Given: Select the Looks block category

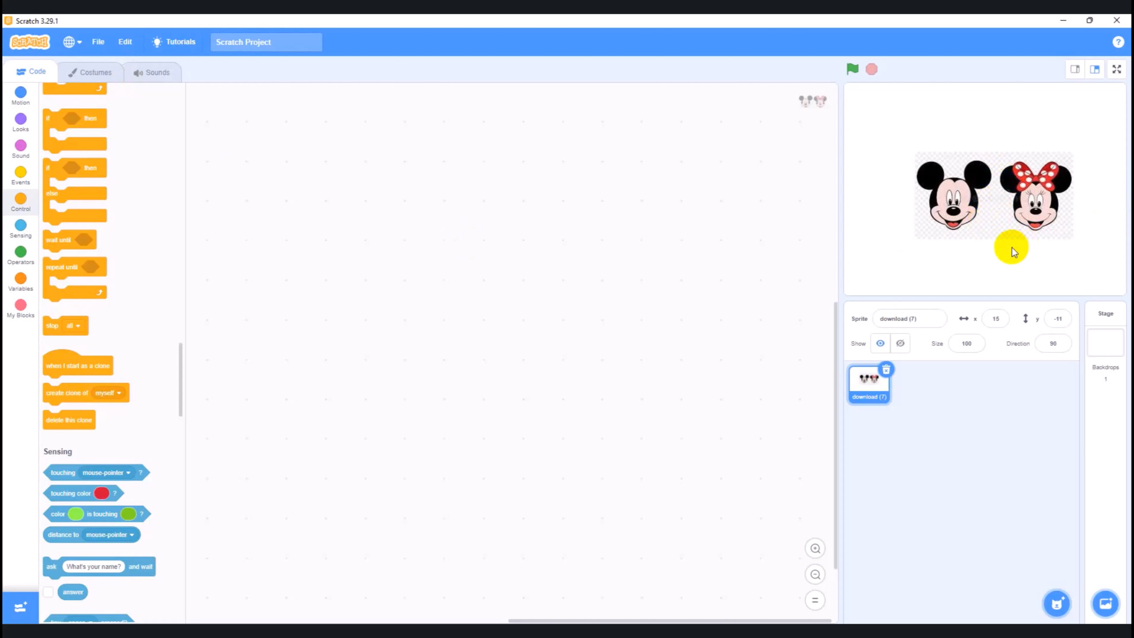Looking at the screenshot, I should 21,122.
